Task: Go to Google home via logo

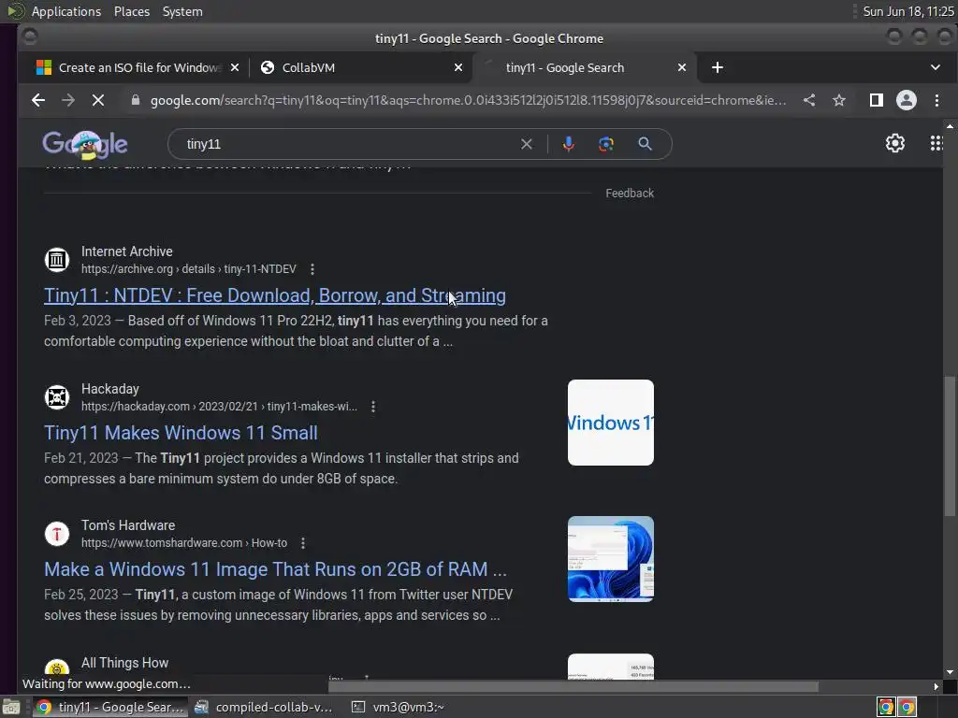Action: pos(85,145)
